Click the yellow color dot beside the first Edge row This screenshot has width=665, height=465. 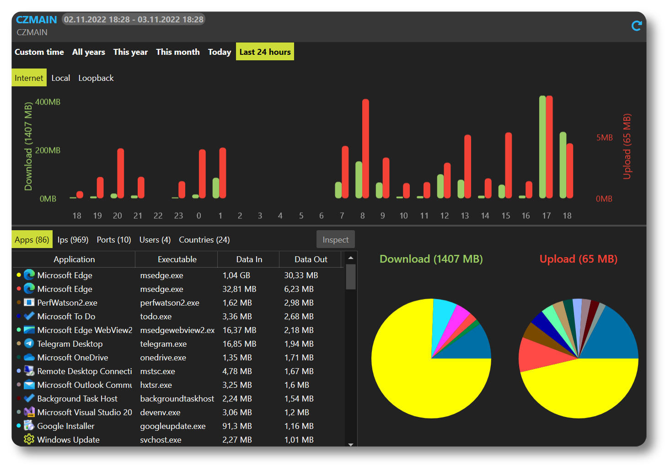[x=19, y=275]
